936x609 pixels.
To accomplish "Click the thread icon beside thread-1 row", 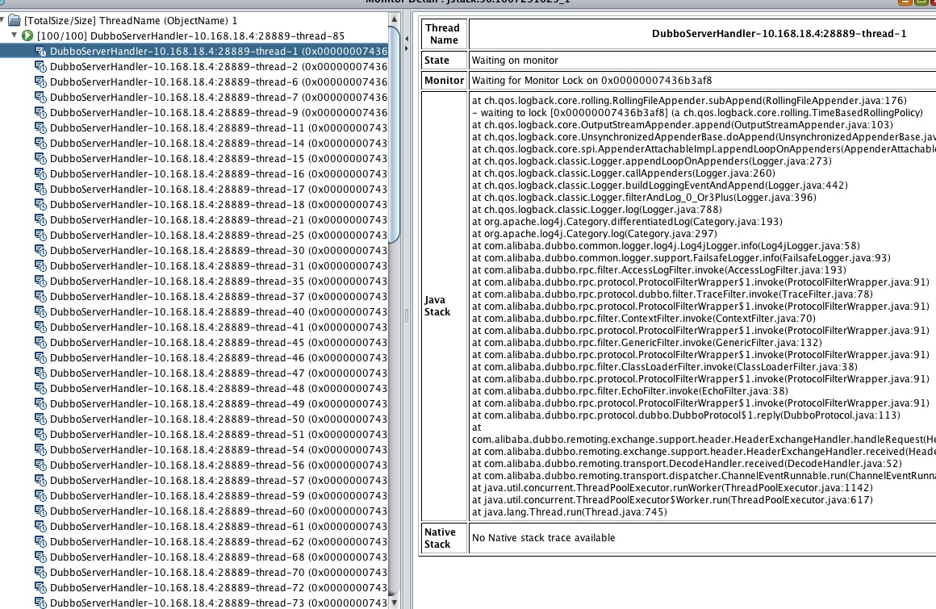I will point(40,52).
